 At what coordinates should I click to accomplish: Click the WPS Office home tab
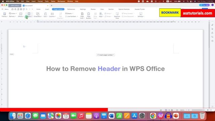pos(15,6)
